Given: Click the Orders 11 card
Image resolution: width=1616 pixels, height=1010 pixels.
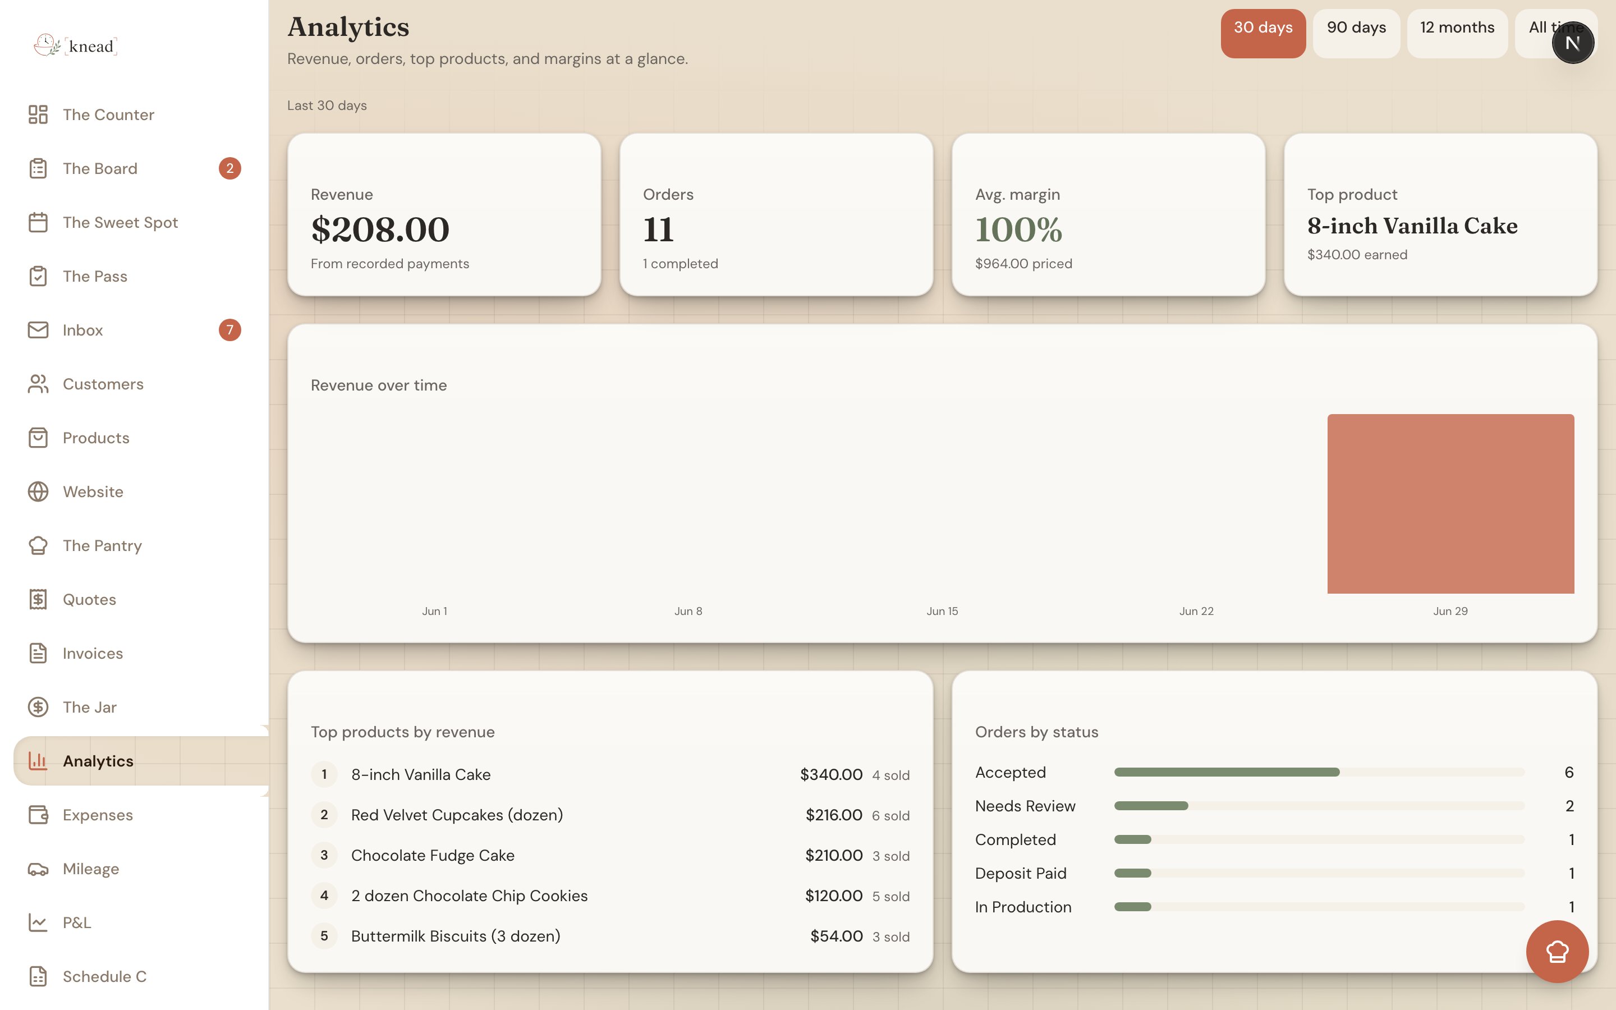Looking at the screenshot, I should (776, 214).
